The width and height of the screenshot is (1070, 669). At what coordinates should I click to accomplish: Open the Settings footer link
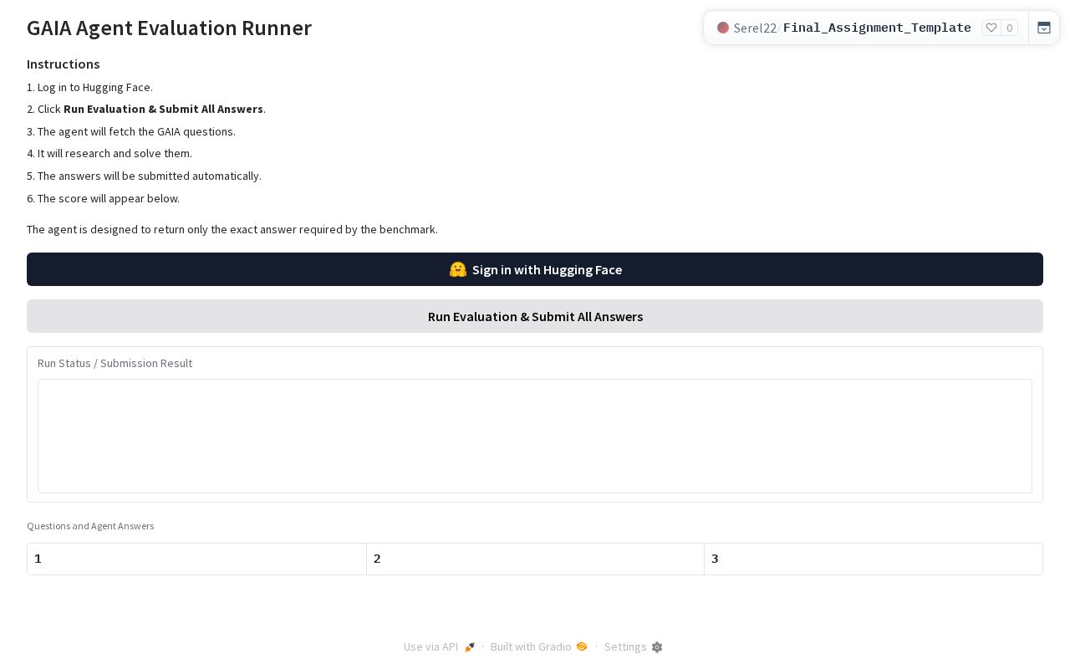[x=633, y=646]
